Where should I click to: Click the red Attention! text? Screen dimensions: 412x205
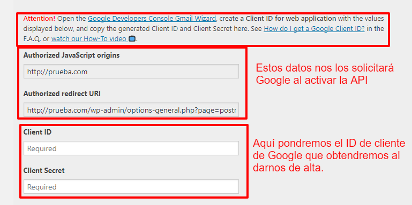[40, 19]
